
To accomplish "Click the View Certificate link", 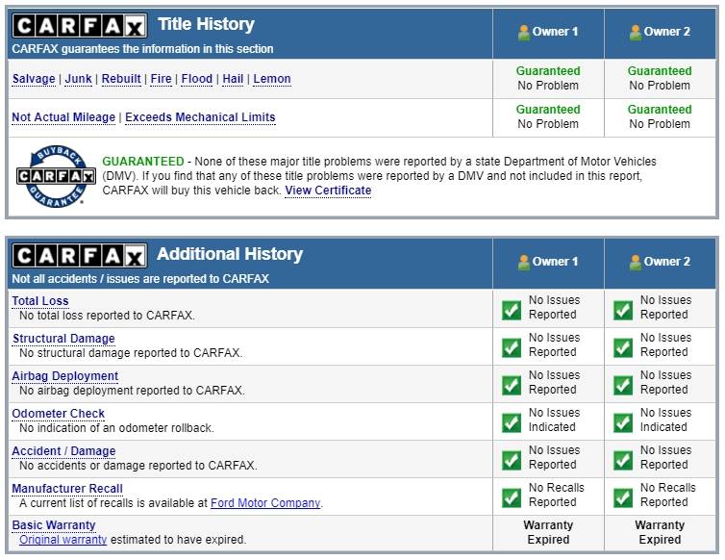I will click(328, 191).
